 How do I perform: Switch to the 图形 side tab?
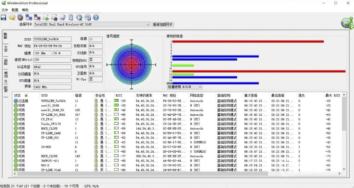(x=5, y=61)
